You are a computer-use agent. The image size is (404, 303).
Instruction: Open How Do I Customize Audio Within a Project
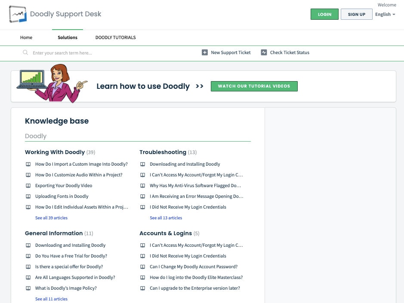pos(79,175)
